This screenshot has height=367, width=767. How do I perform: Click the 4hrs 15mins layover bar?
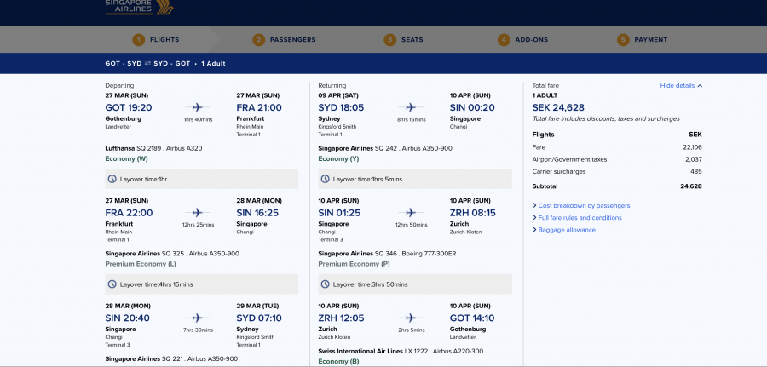(201, 284)
